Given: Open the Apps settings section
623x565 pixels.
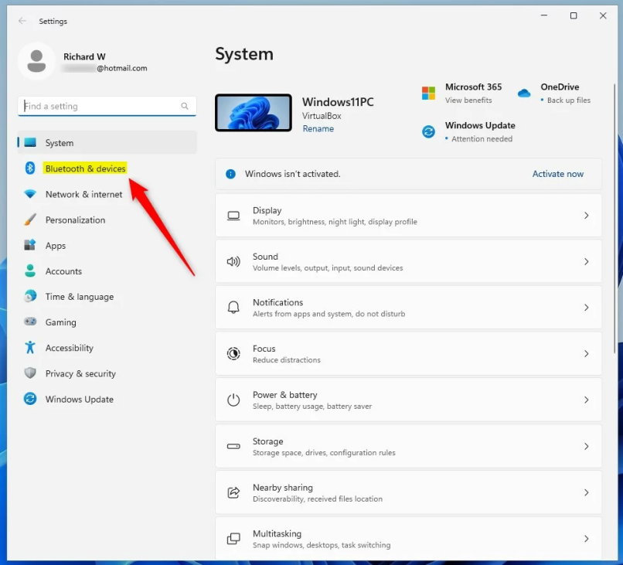Looking at the screenshot, I should [x=55, y=245].
